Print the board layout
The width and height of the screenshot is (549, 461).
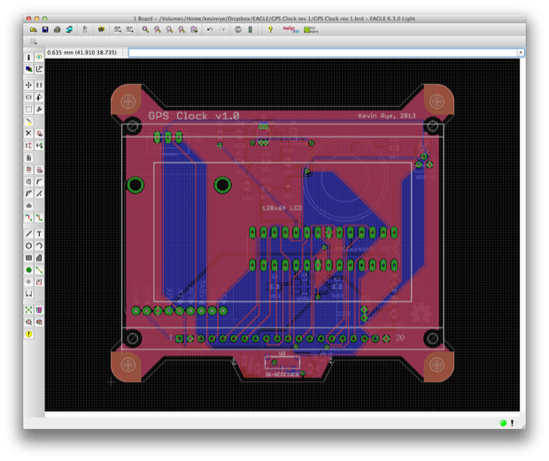click(57, 30)
